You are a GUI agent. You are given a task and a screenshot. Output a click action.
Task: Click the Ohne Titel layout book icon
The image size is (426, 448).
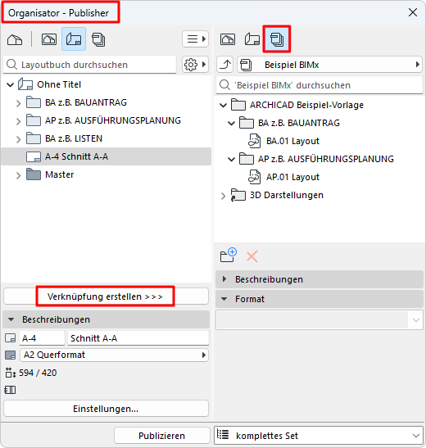pos(25,84)
